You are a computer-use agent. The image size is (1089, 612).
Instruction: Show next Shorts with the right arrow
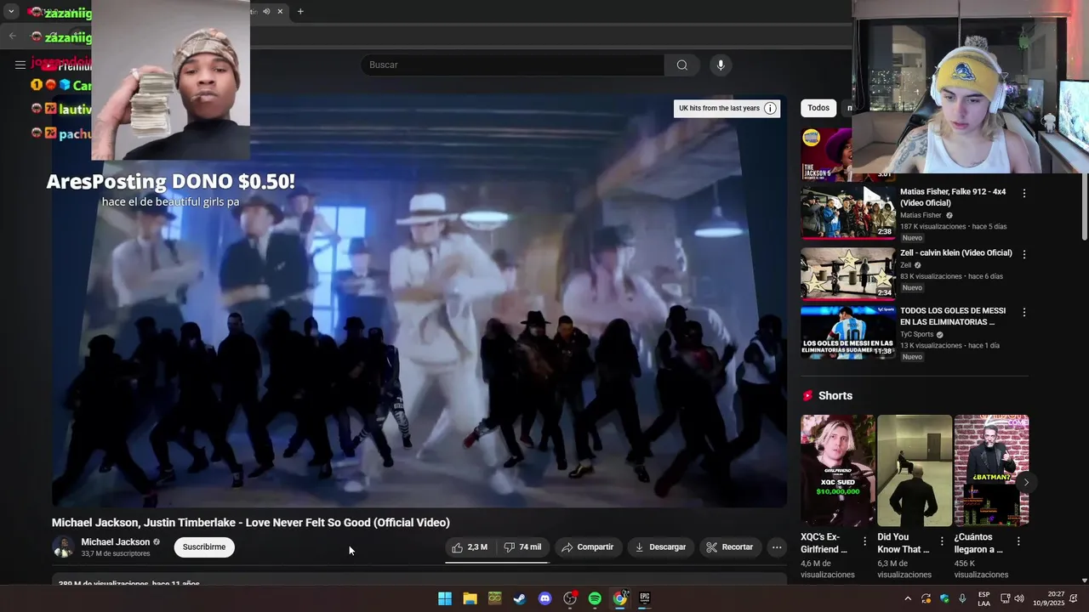tap(1026, 482)
